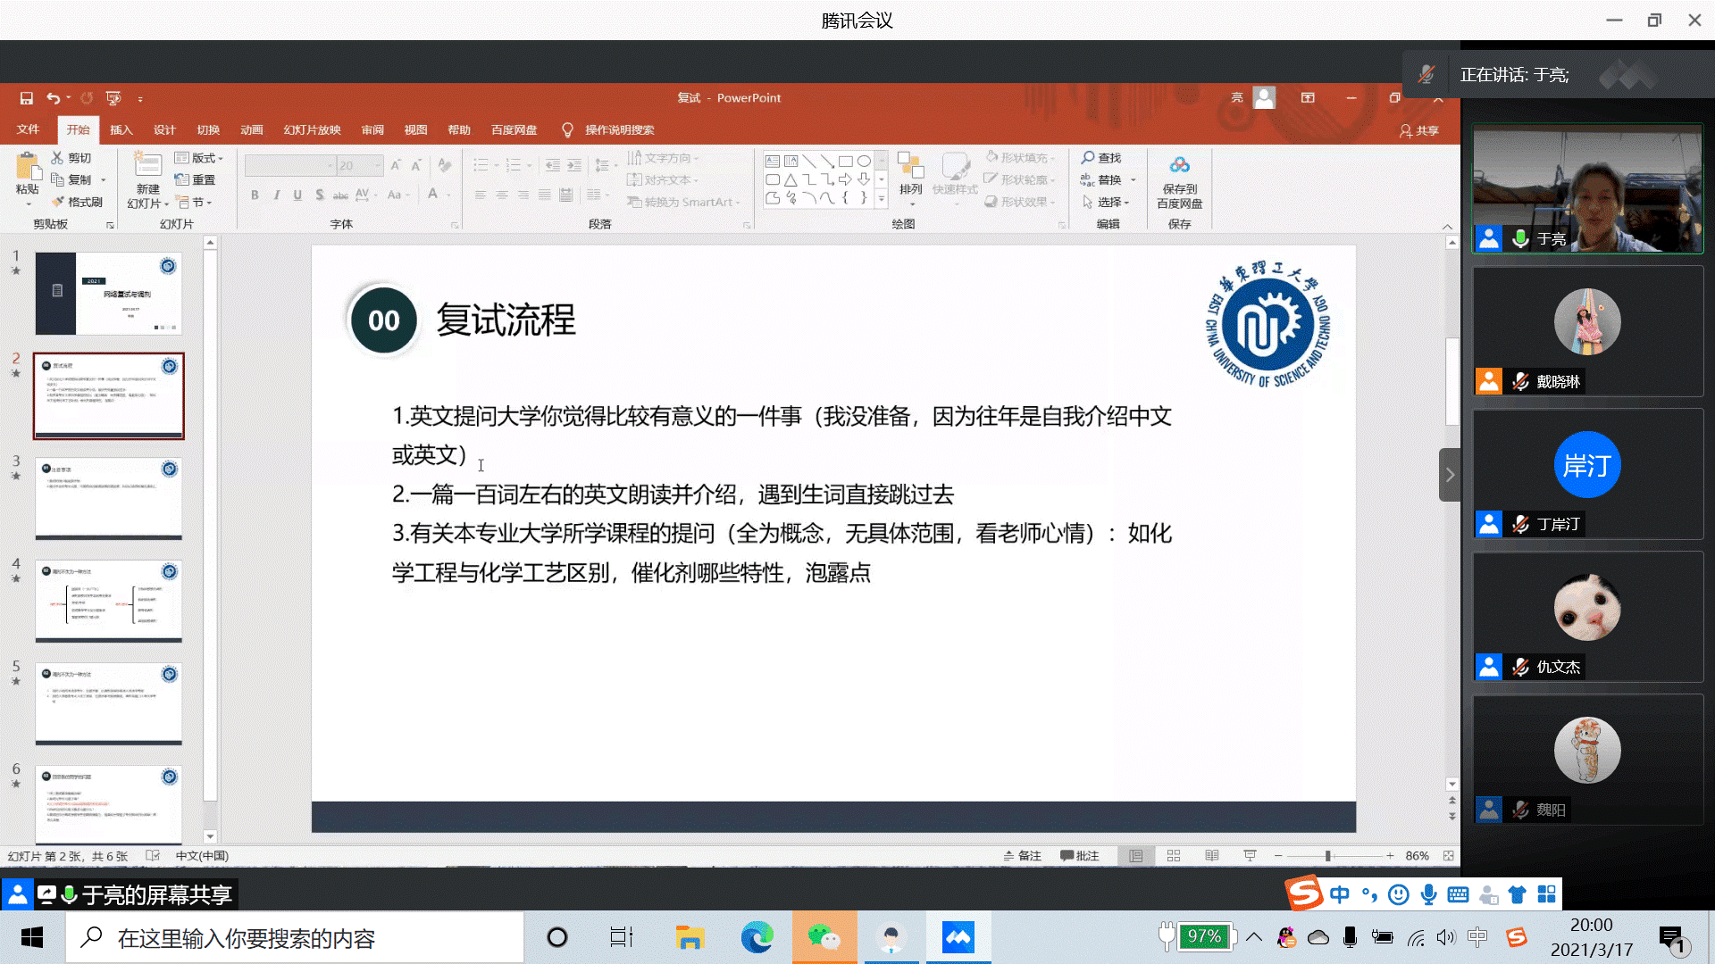The height and width of the screenshot is (964, 1715).
Task: Collapse the ribbon with the chevron
Action: click(1447, 227)
